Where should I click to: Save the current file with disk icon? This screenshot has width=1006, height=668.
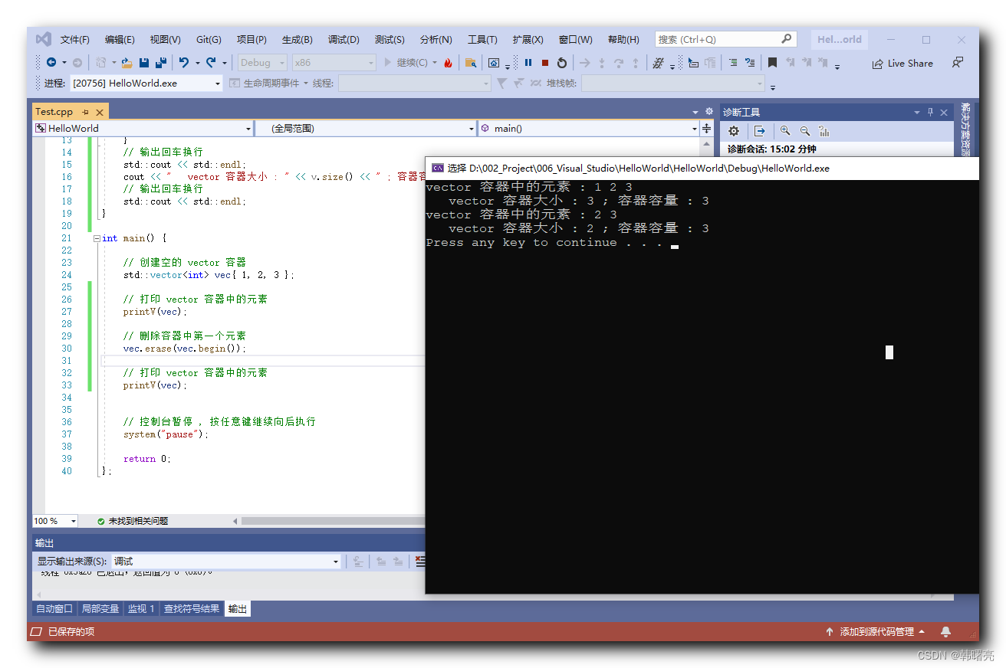point(144,63)
